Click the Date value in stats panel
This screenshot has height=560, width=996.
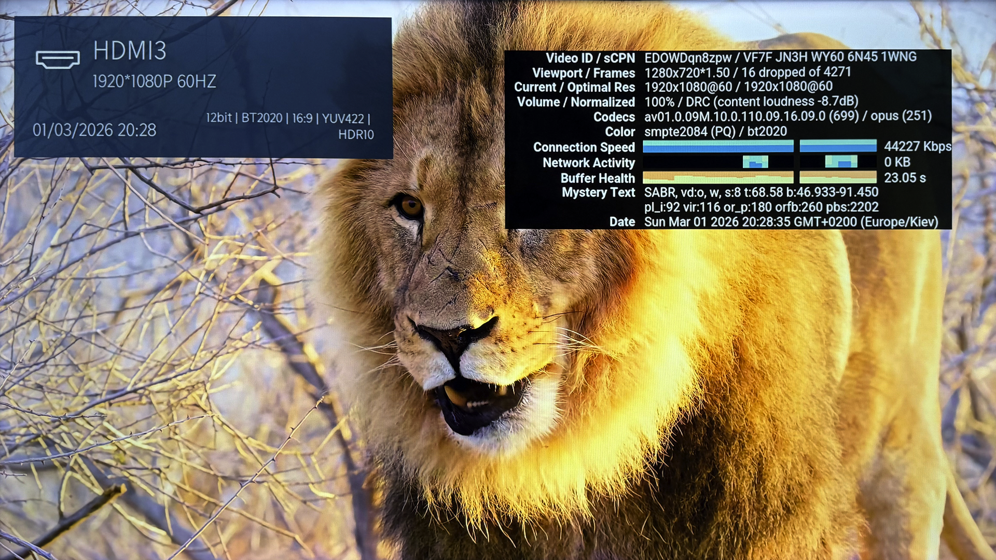click(x=791, y=222)
